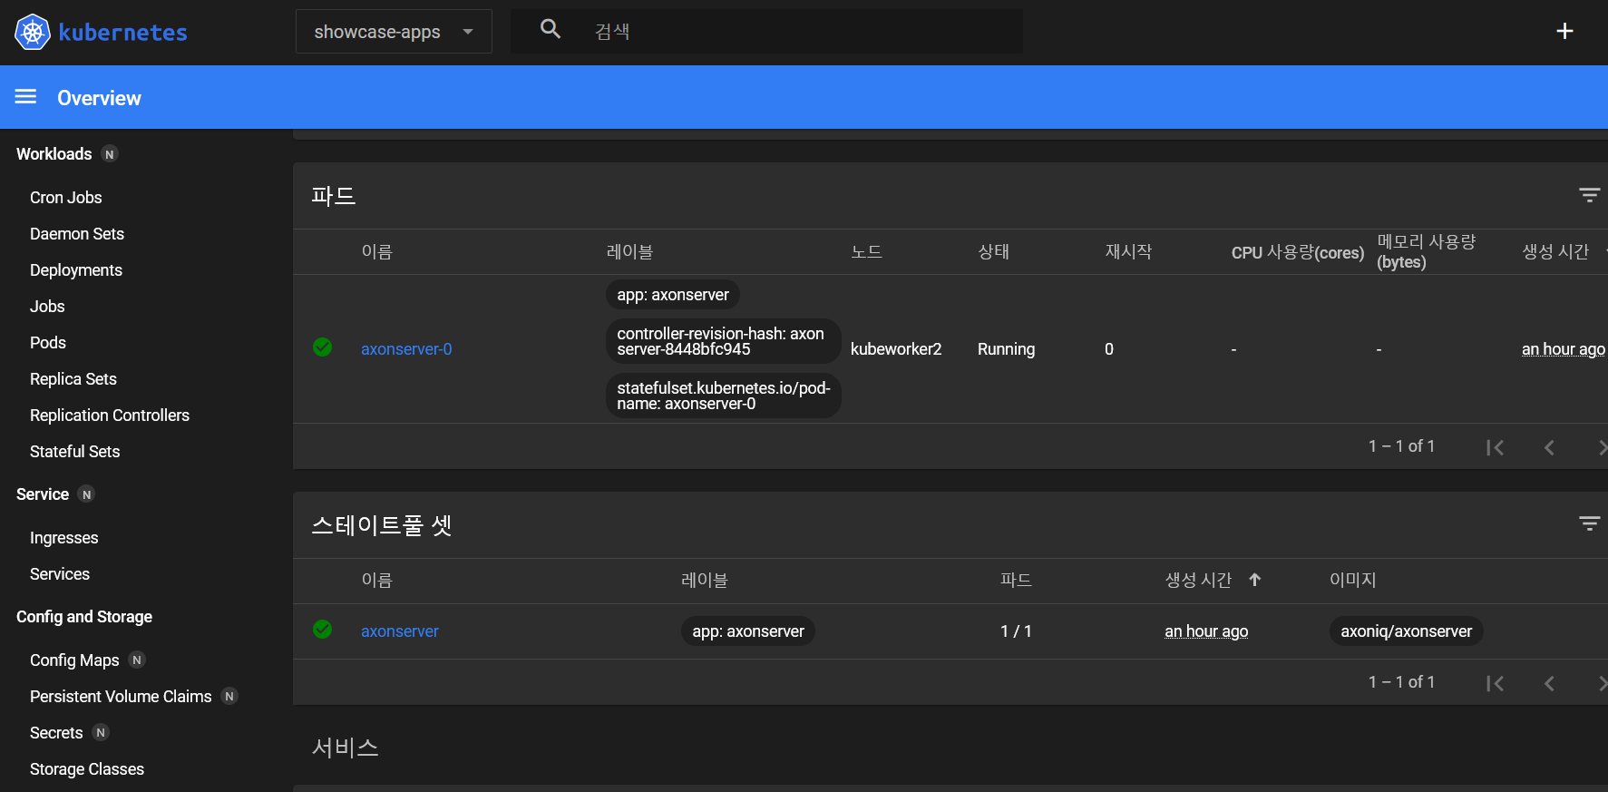
Task: Open the showcase-apps namespace dropdown
Action: pyautogui.click(x=394, y=32)
